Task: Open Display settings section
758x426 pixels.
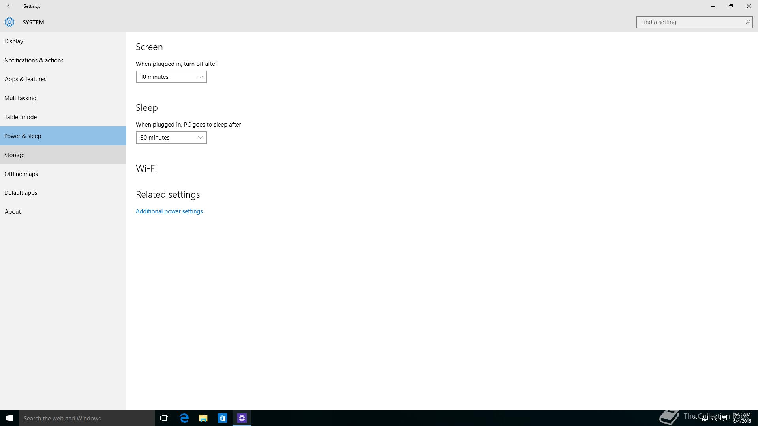Action: pos(14,41)
